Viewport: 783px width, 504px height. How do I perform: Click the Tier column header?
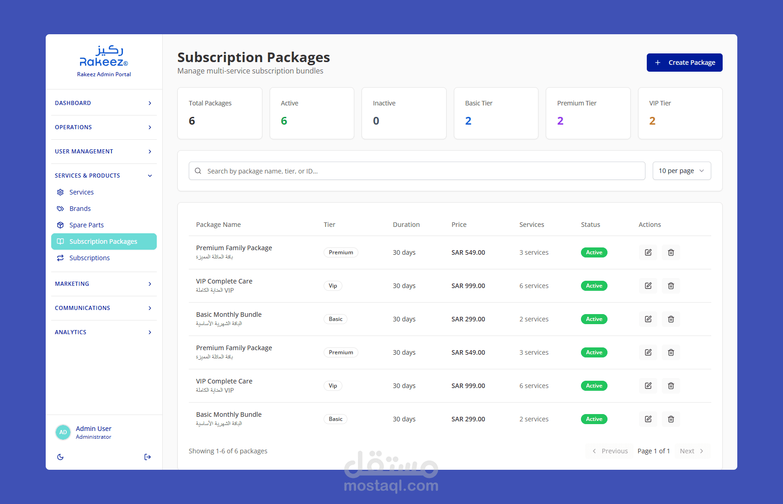[x=329, y=225]
